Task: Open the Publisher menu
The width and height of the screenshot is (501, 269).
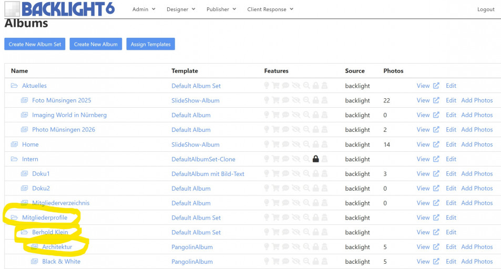Action: coord(221,9)
